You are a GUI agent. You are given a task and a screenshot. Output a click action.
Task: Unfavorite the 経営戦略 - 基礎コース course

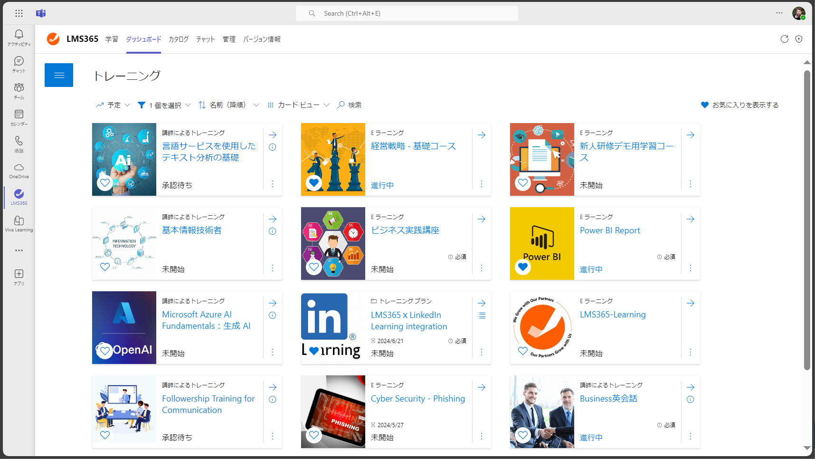pyautogui.click(x=314, y=183)
